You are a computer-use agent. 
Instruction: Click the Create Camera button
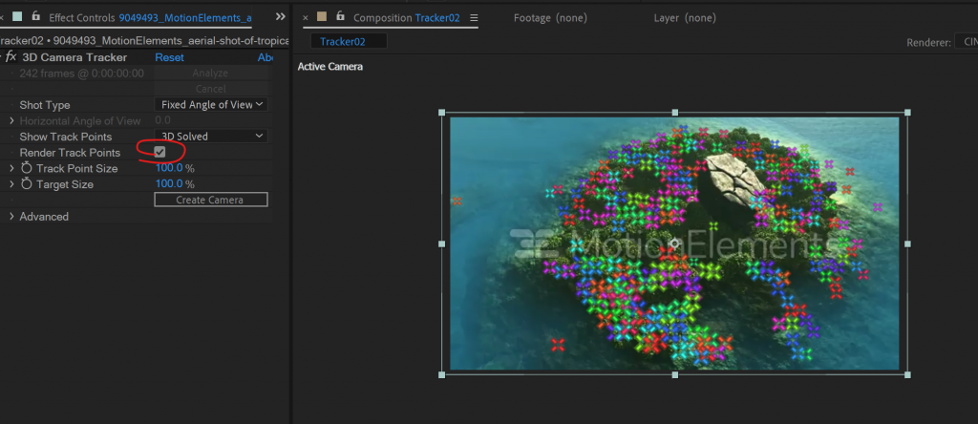pos(210,200)
